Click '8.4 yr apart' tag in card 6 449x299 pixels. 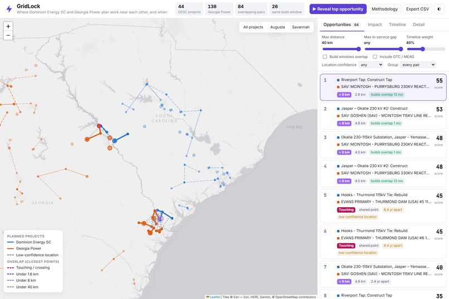pyautogui.click(x=393, y=246)
